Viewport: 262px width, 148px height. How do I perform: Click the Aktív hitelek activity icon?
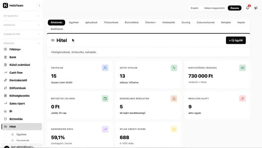click(174, 68)
